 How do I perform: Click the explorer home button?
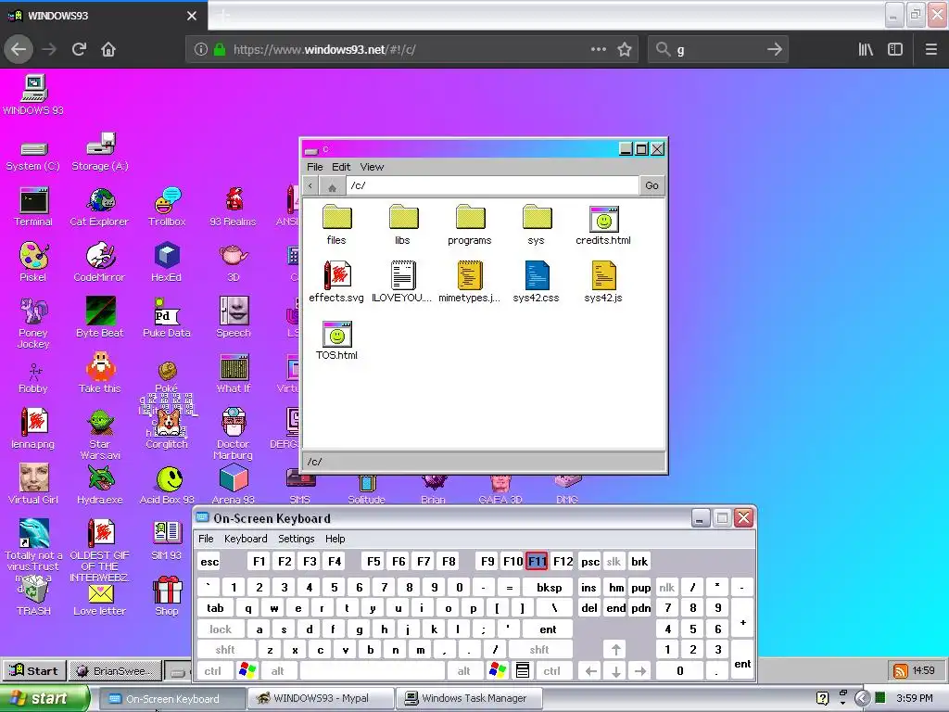point(332,185)
